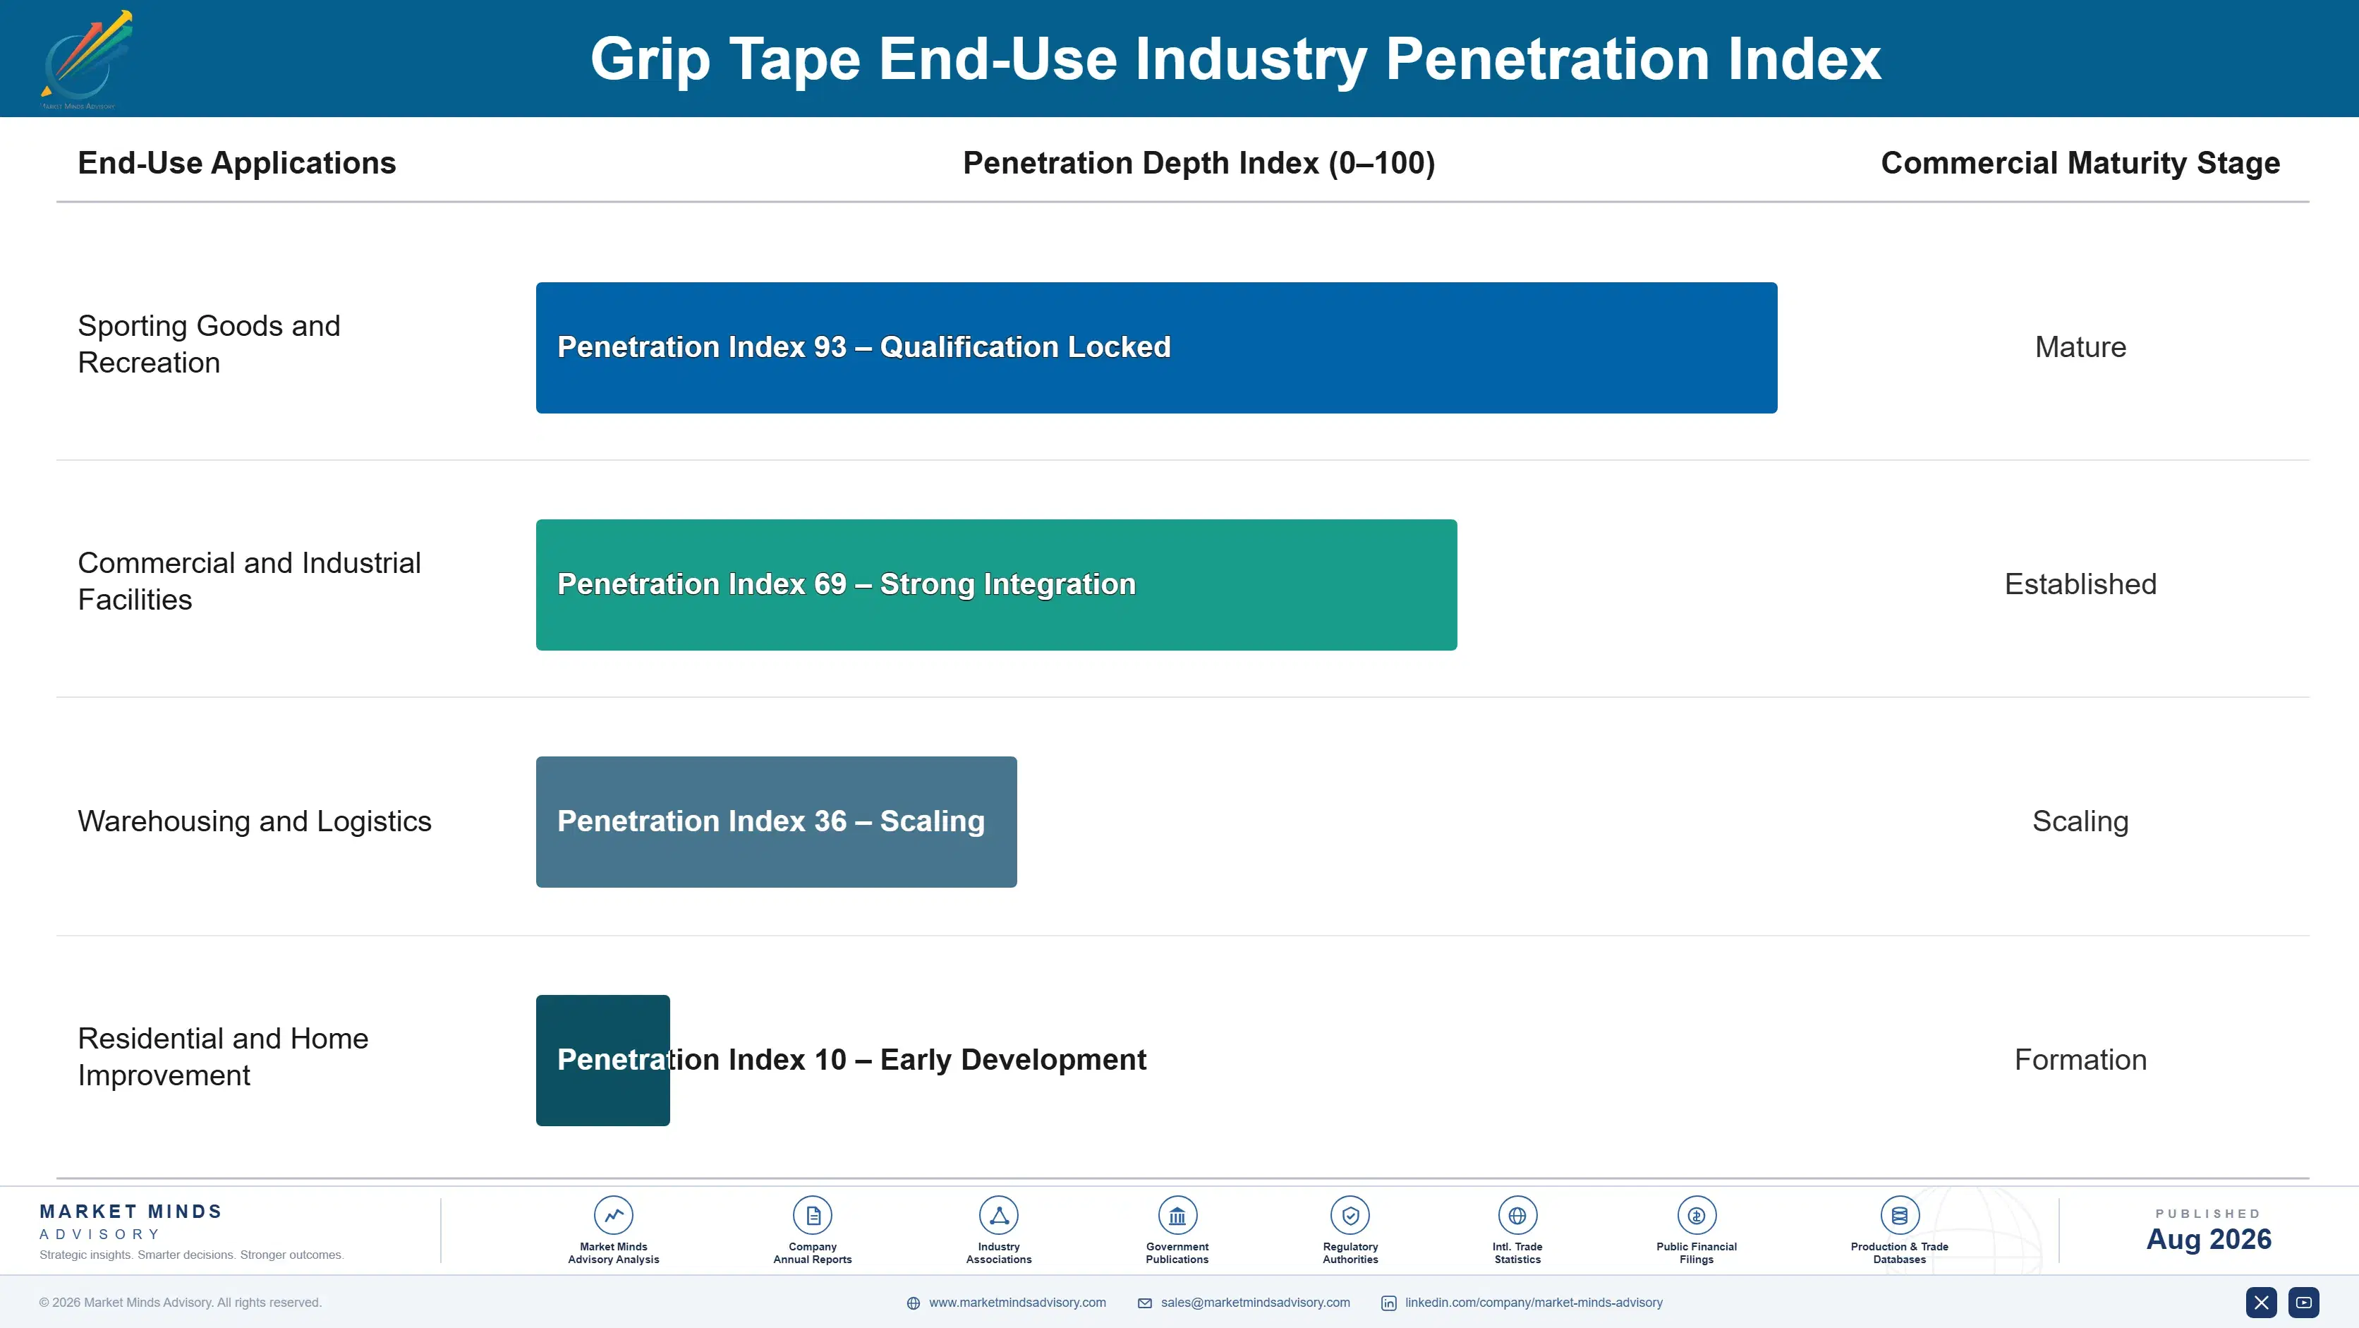
Task: Click the LinkedIn icon in footer
Action: [1388, 1303]
